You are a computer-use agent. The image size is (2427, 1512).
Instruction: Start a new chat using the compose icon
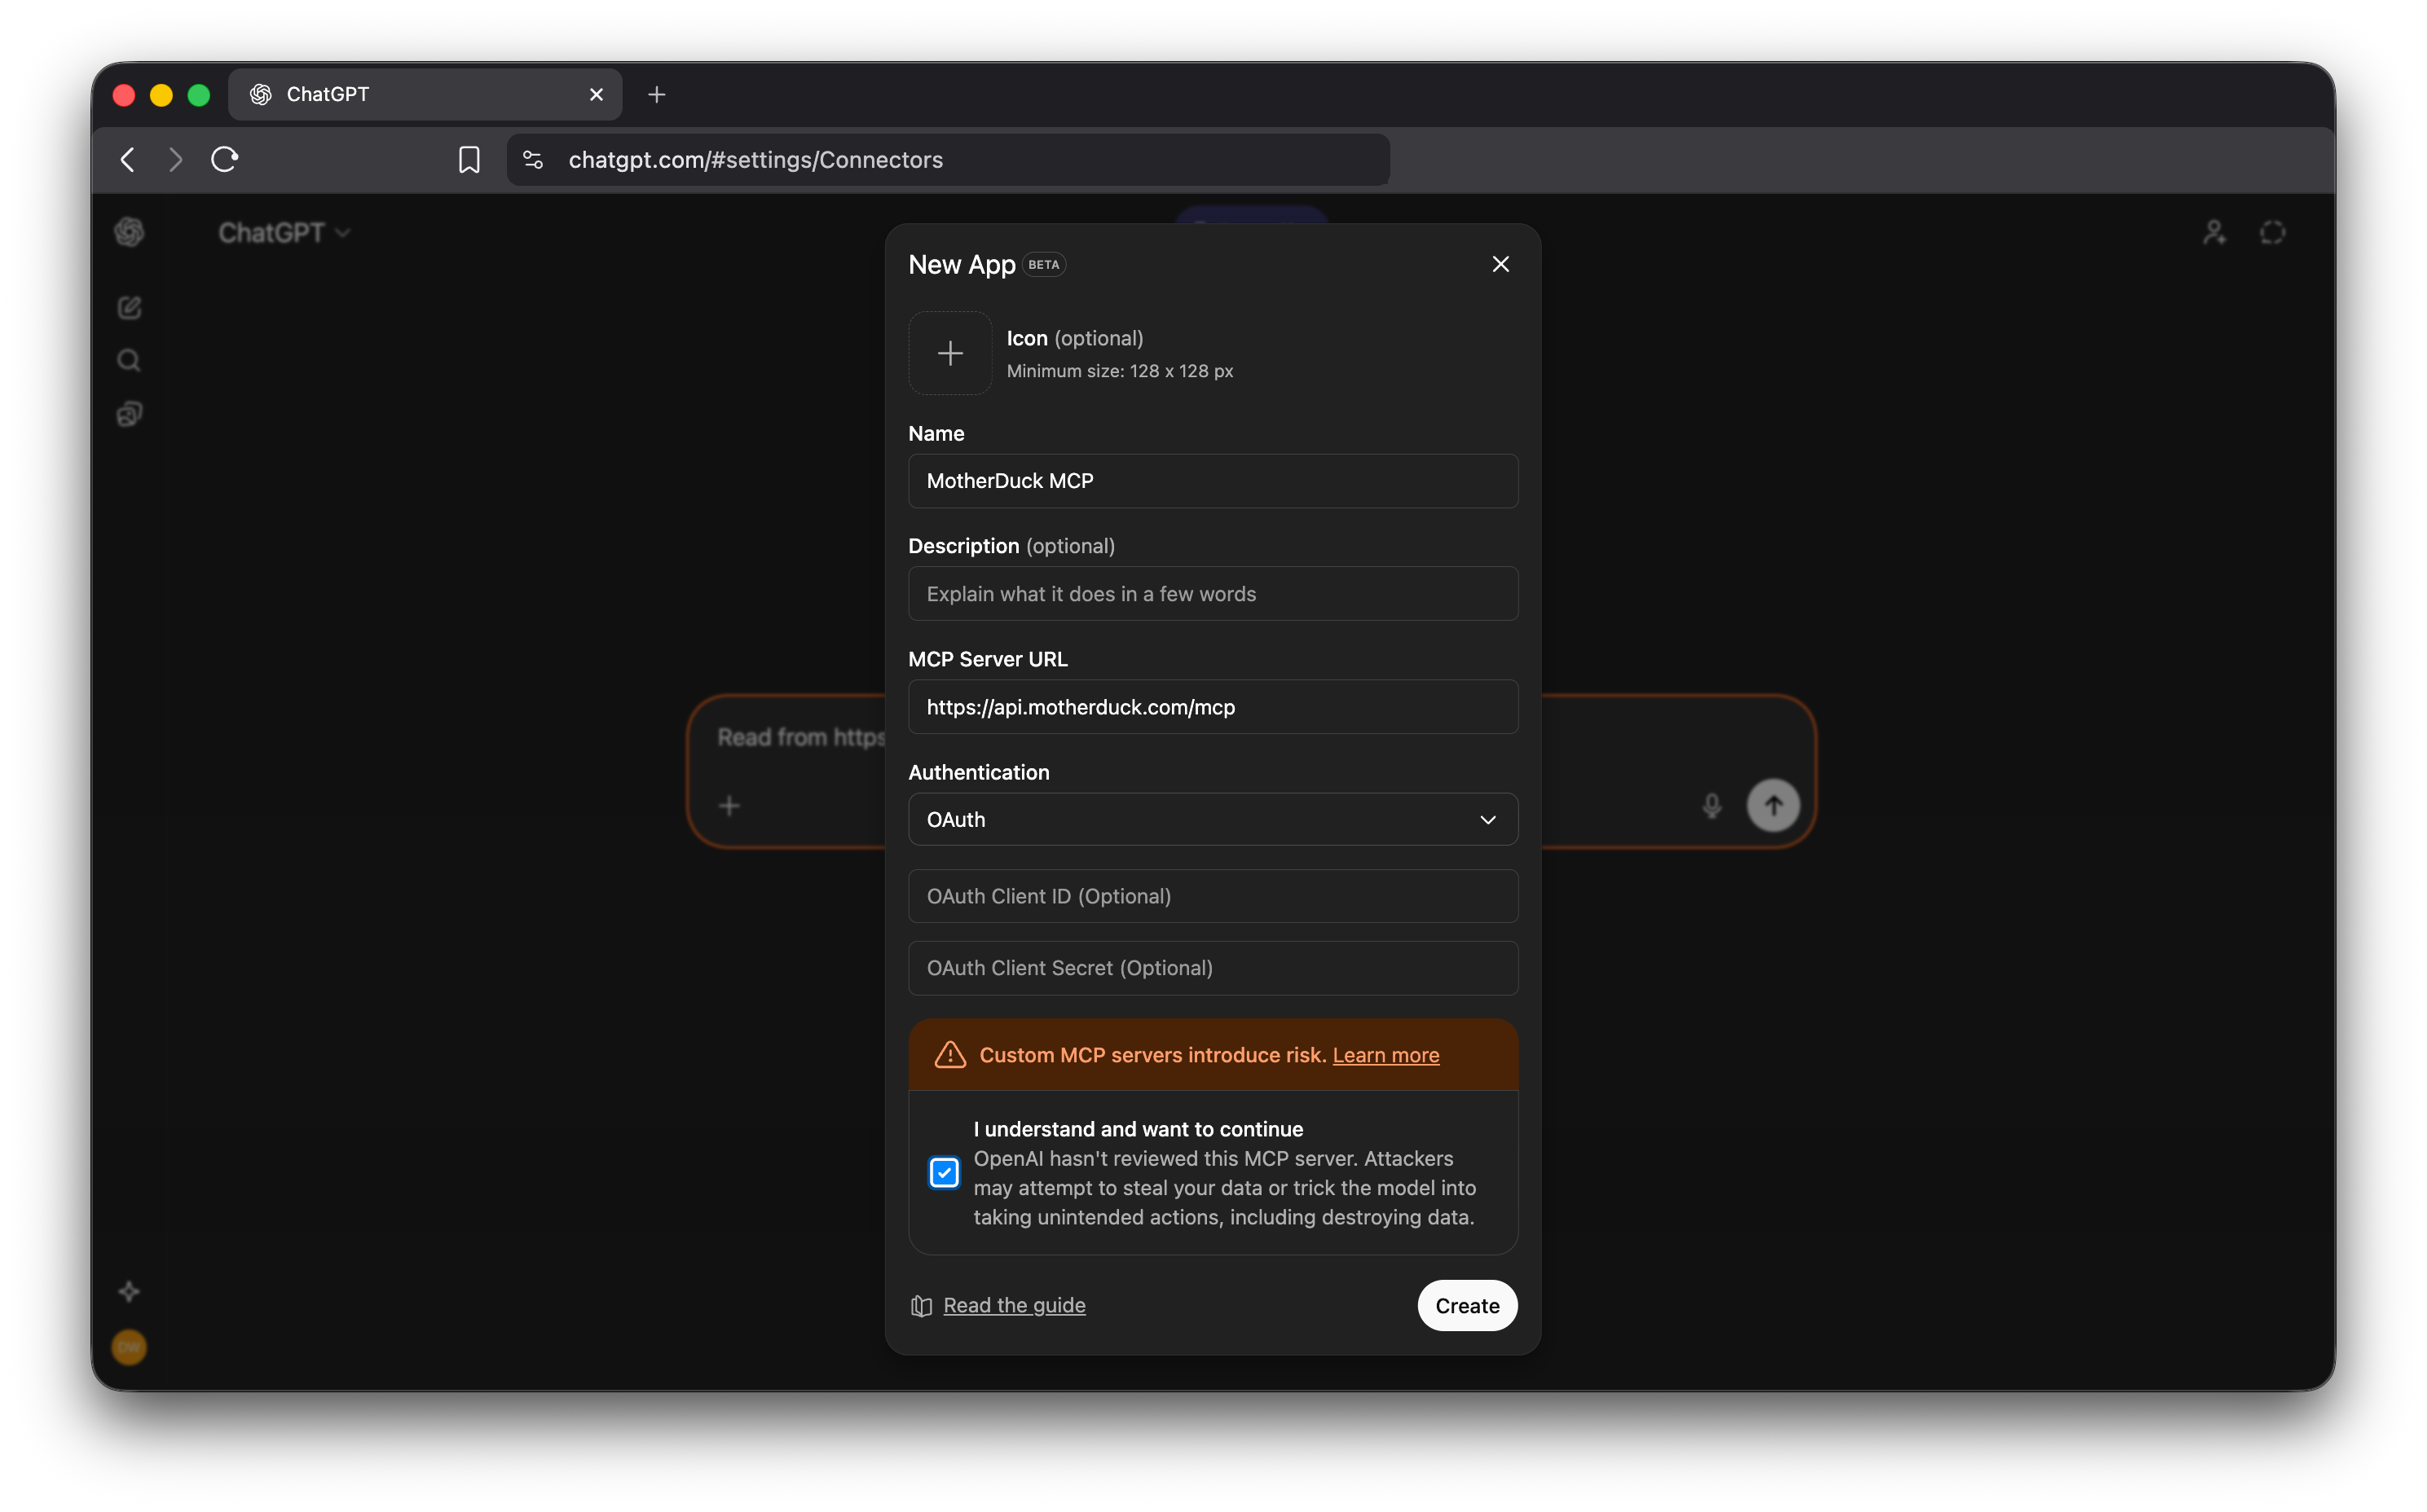coord(129,307)
